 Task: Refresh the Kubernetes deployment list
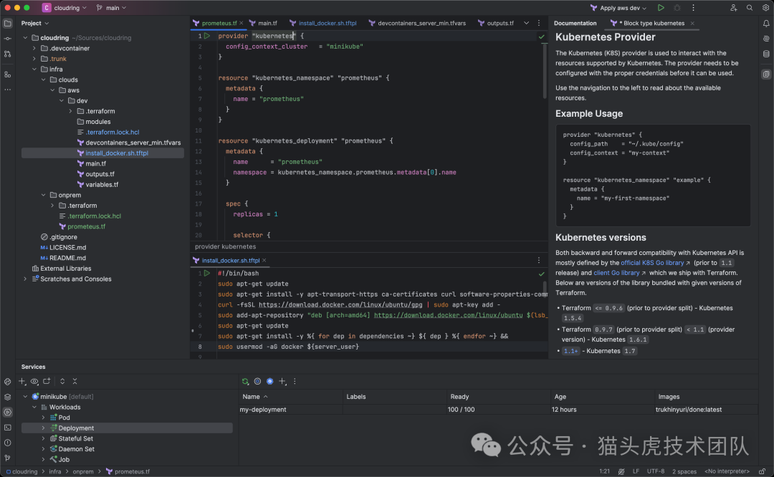pos(245,382)
